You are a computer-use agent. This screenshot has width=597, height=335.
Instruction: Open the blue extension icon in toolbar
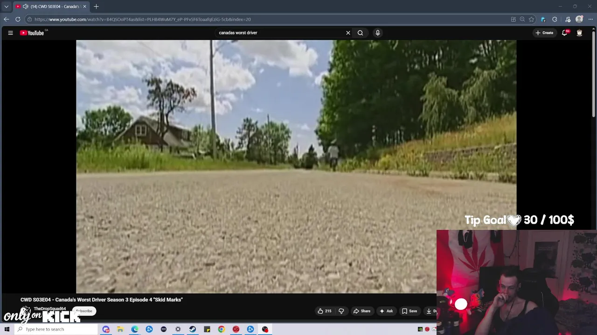tap(543, 19)
